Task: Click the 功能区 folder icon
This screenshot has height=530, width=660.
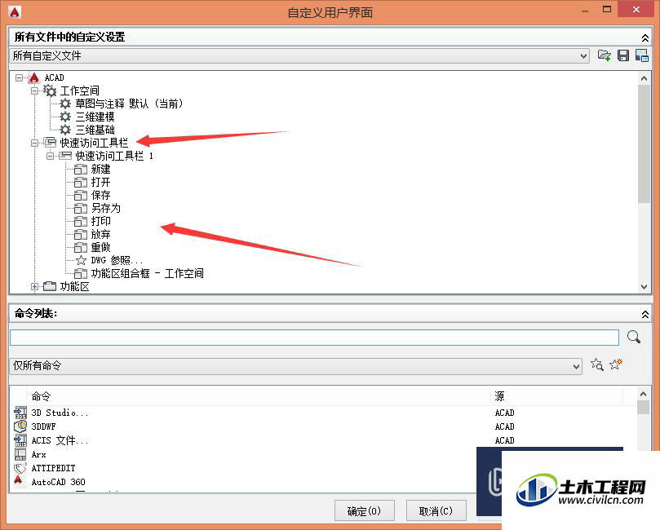Action: (x=50, y=286)
